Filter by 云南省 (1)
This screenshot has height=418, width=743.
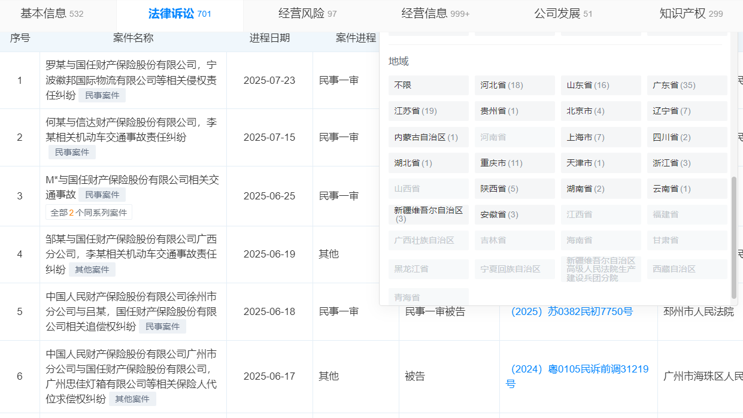point(687,189)
